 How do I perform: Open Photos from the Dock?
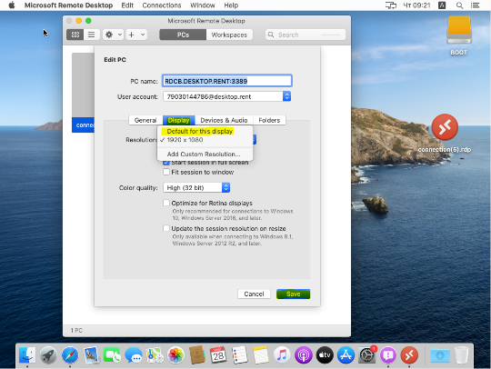coord(176,355)
